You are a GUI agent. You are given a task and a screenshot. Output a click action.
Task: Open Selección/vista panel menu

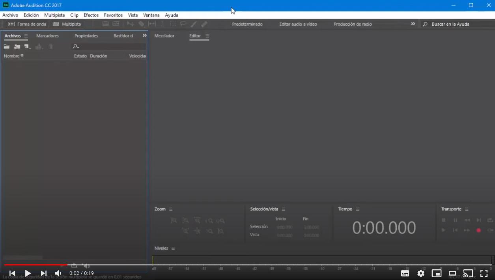(283, 209)
